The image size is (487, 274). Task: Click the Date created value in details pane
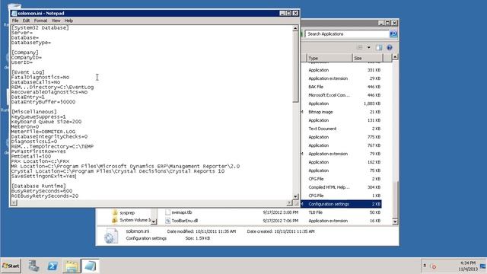(x=294, y=231)
